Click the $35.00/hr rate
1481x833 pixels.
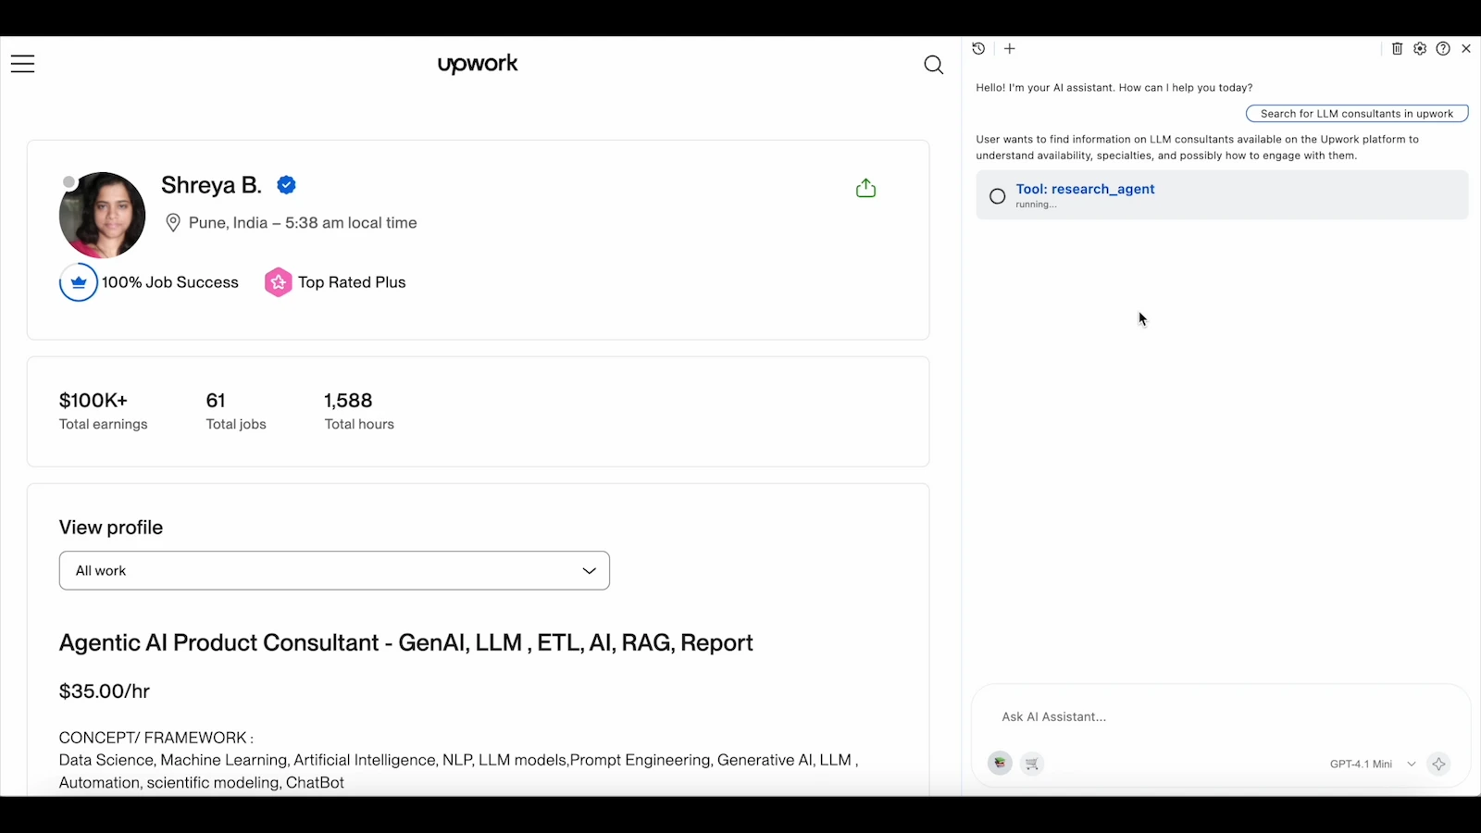point(105,691)
